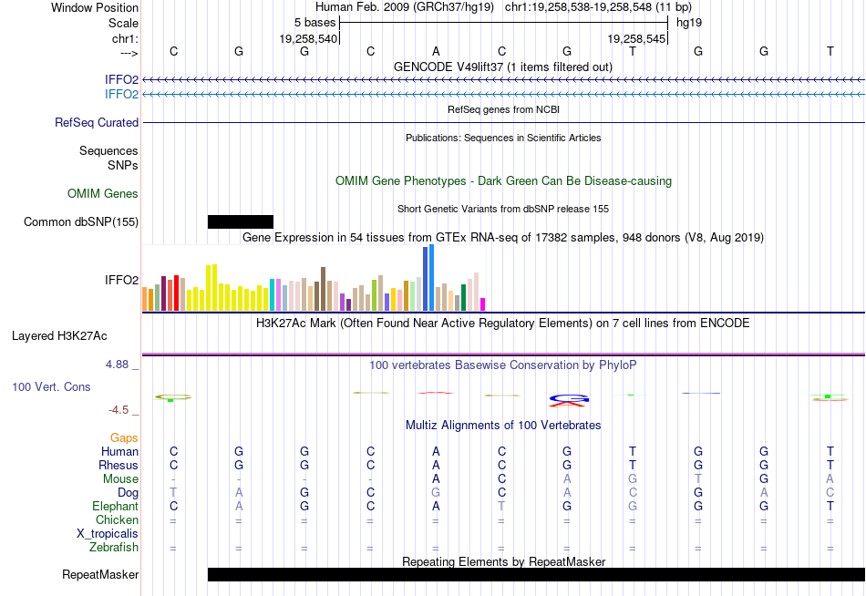Click the RefSeq Curated track label
The width and height of the screenshot is (866, 596).
96,123
